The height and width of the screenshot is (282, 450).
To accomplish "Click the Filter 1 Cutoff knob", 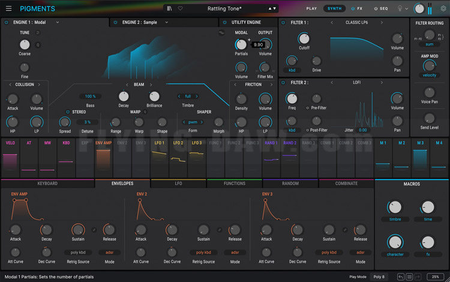I will (304, 40).
